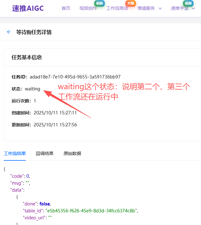Select the task ID adad18e7-7e10-495d-9655-3a591736bb97
This screenshot has width=201, height=225.
pyautogui.click(x=75, y=77)
